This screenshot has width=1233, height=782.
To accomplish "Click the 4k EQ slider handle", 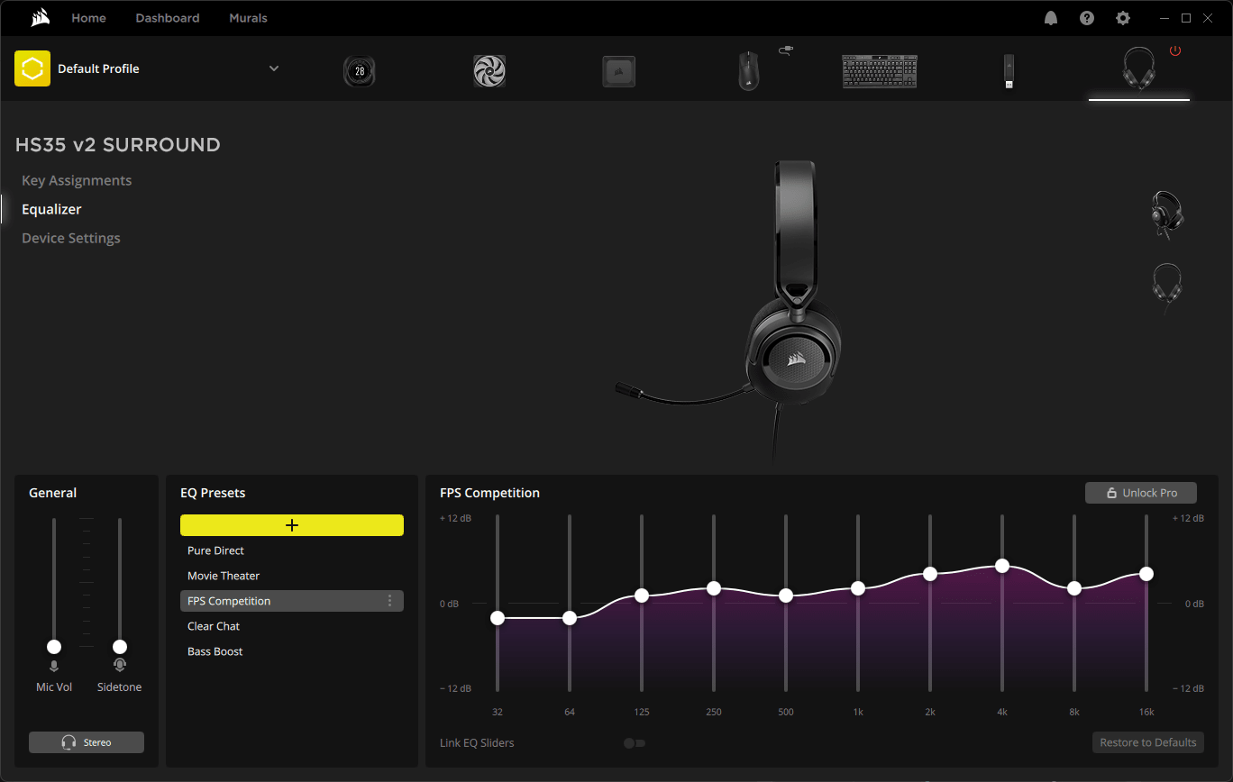I will click(x=1002, y=566).
